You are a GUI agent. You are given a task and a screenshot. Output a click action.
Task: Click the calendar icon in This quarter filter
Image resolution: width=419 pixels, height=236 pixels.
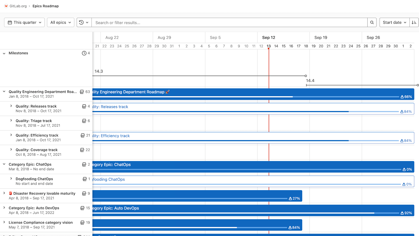[10, 22]
